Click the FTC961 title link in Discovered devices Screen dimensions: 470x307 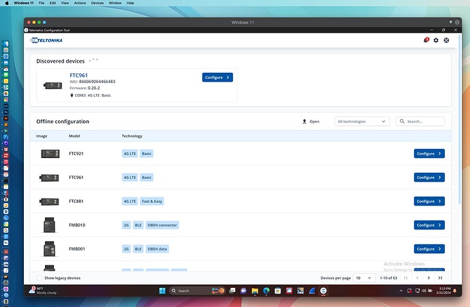78,76
